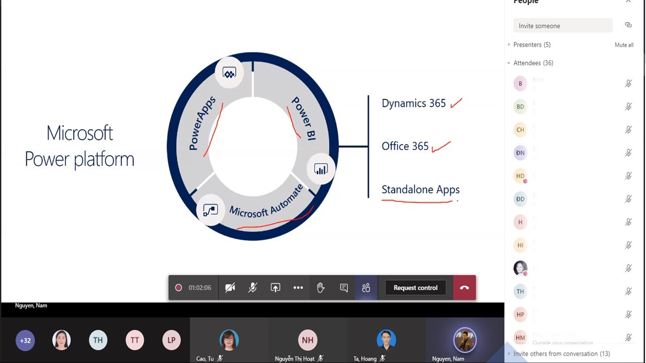Hide the participants panel
646x363 pixels.
(366, 287)
